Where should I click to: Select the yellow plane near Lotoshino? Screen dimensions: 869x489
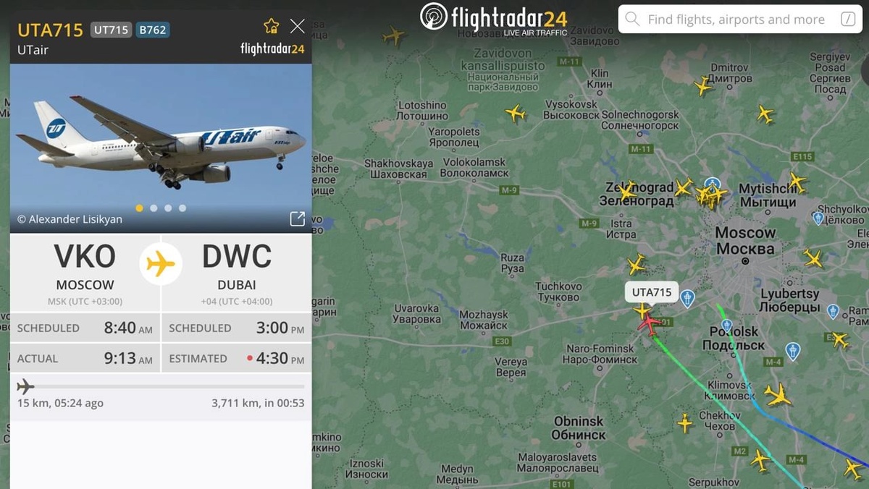coord(515,113)
